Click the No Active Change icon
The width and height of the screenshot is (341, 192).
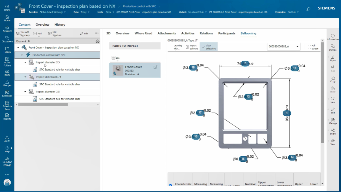coord(7,162)
